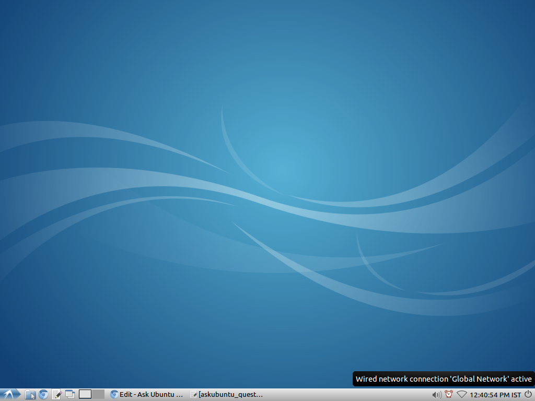Open the Lubuntu start menu
The width and height of the screenshot is (535, 401).
point(10,395)
